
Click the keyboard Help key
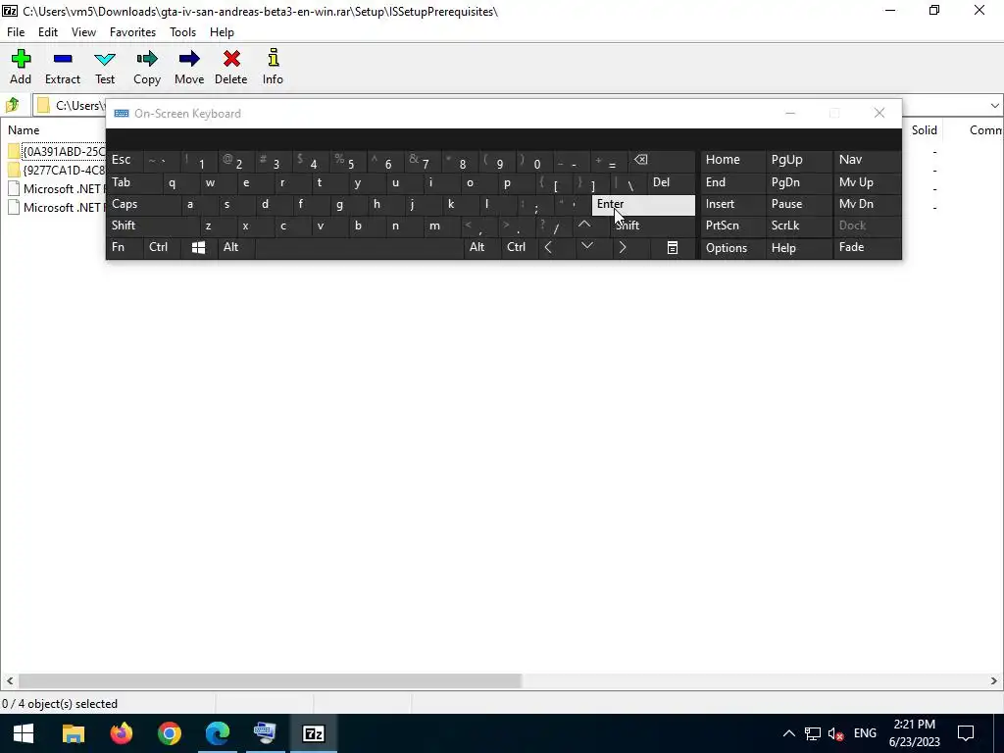point(798,248)
